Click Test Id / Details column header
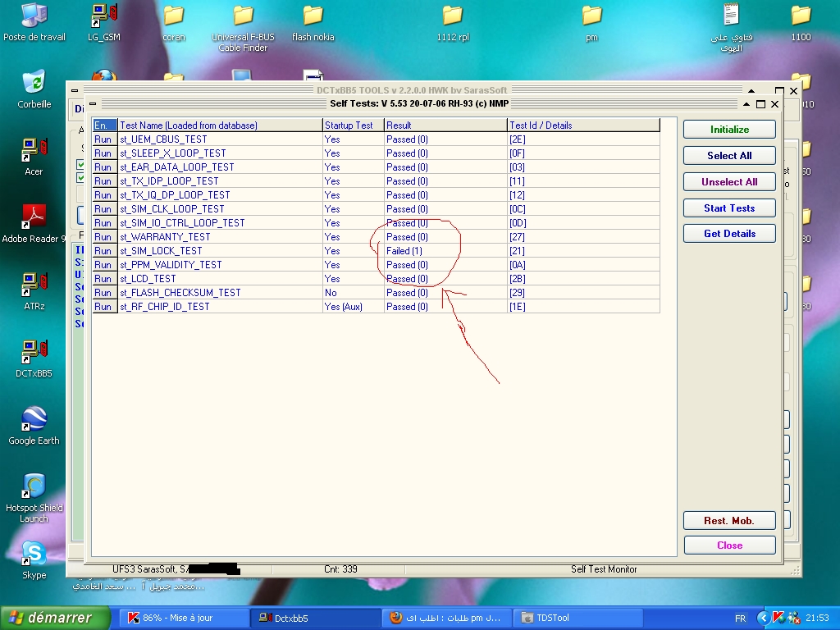The width and height of the screenshot is (840, 630). click(583, 126)
